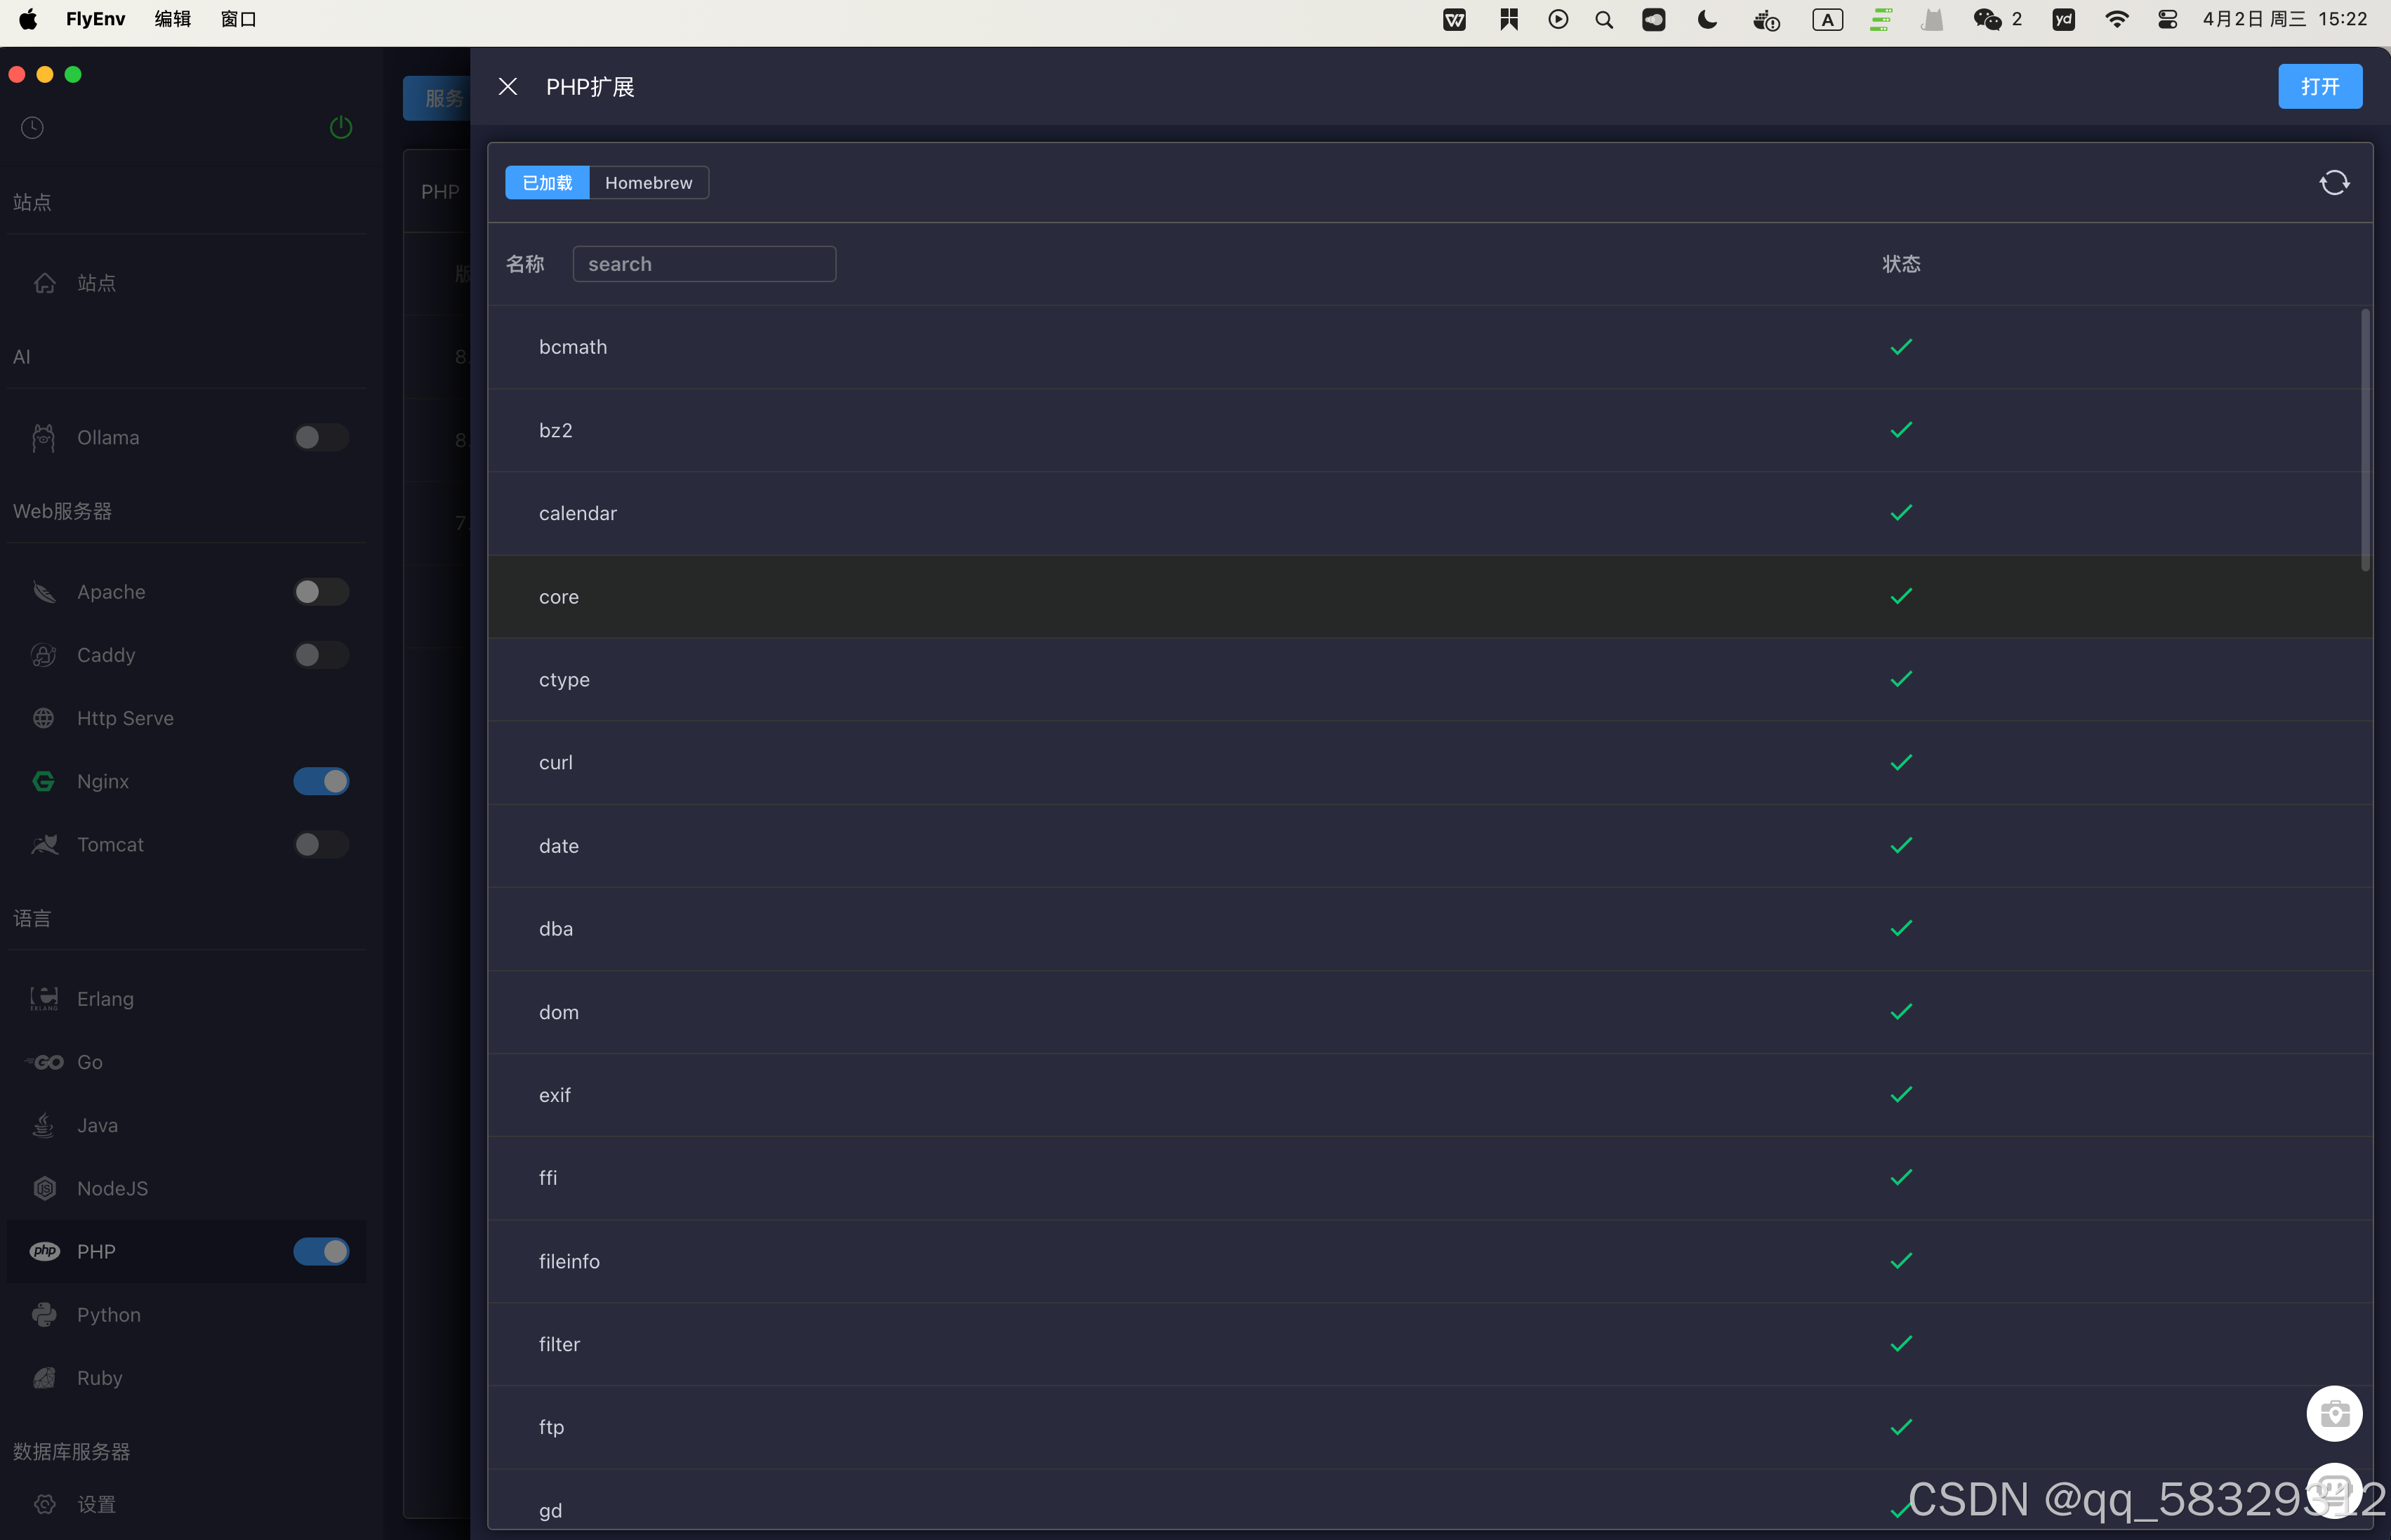The height and width of the screenshot is (1540, 2391).
Task: Select the 已加载 tab
Action: coord(547,183)
